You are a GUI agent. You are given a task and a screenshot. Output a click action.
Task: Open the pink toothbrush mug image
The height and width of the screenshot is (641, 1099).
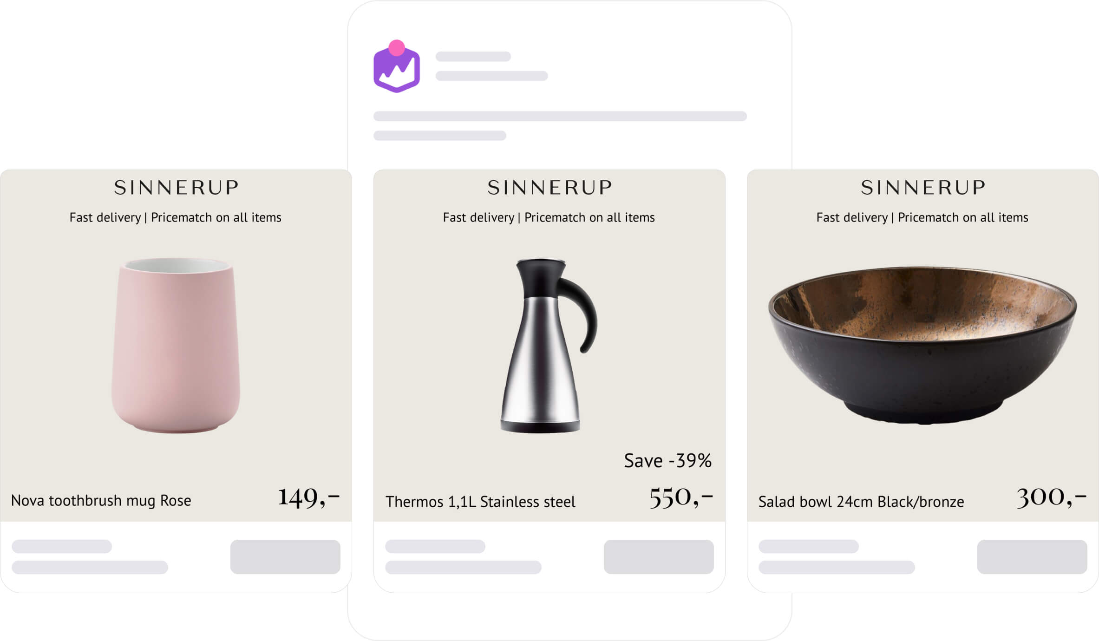[x=176, y=346]
